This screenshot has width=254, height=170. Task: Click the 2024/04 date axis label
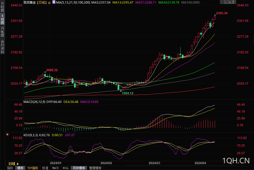click(200, 163)
